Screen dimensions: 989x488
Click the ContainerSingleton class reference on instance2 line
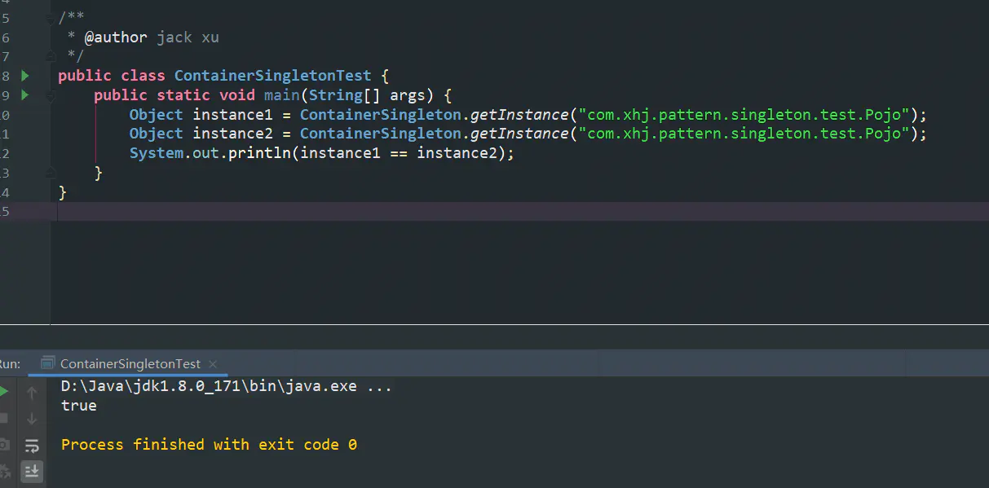pos(381,134)
